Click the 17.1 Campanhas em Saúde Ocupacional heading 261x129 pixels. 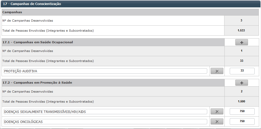tap(38, 42)
